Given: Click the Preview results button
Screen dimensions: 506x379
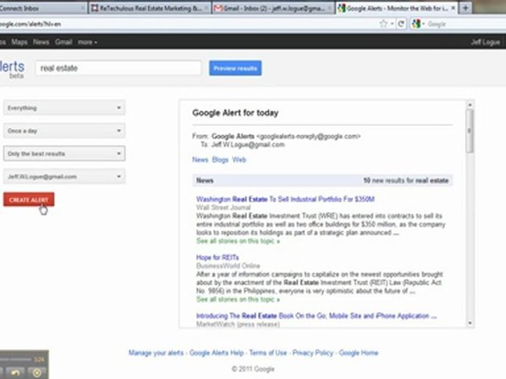Looking at the screenshot, I should [x=235, y=68].
